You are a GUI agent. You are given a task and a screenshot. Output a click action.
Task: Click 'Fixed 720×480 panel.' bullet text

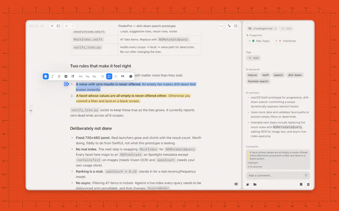93,138
